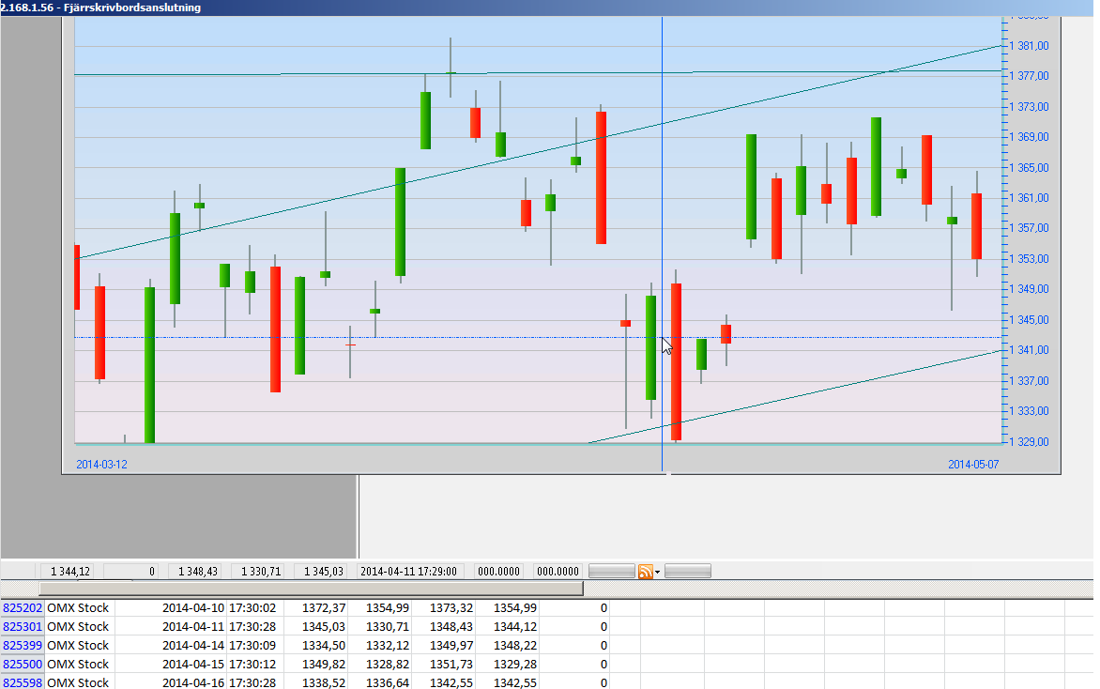Open row ID 825301
Viewport: 1100px width, 689px height.
[23, 627]
